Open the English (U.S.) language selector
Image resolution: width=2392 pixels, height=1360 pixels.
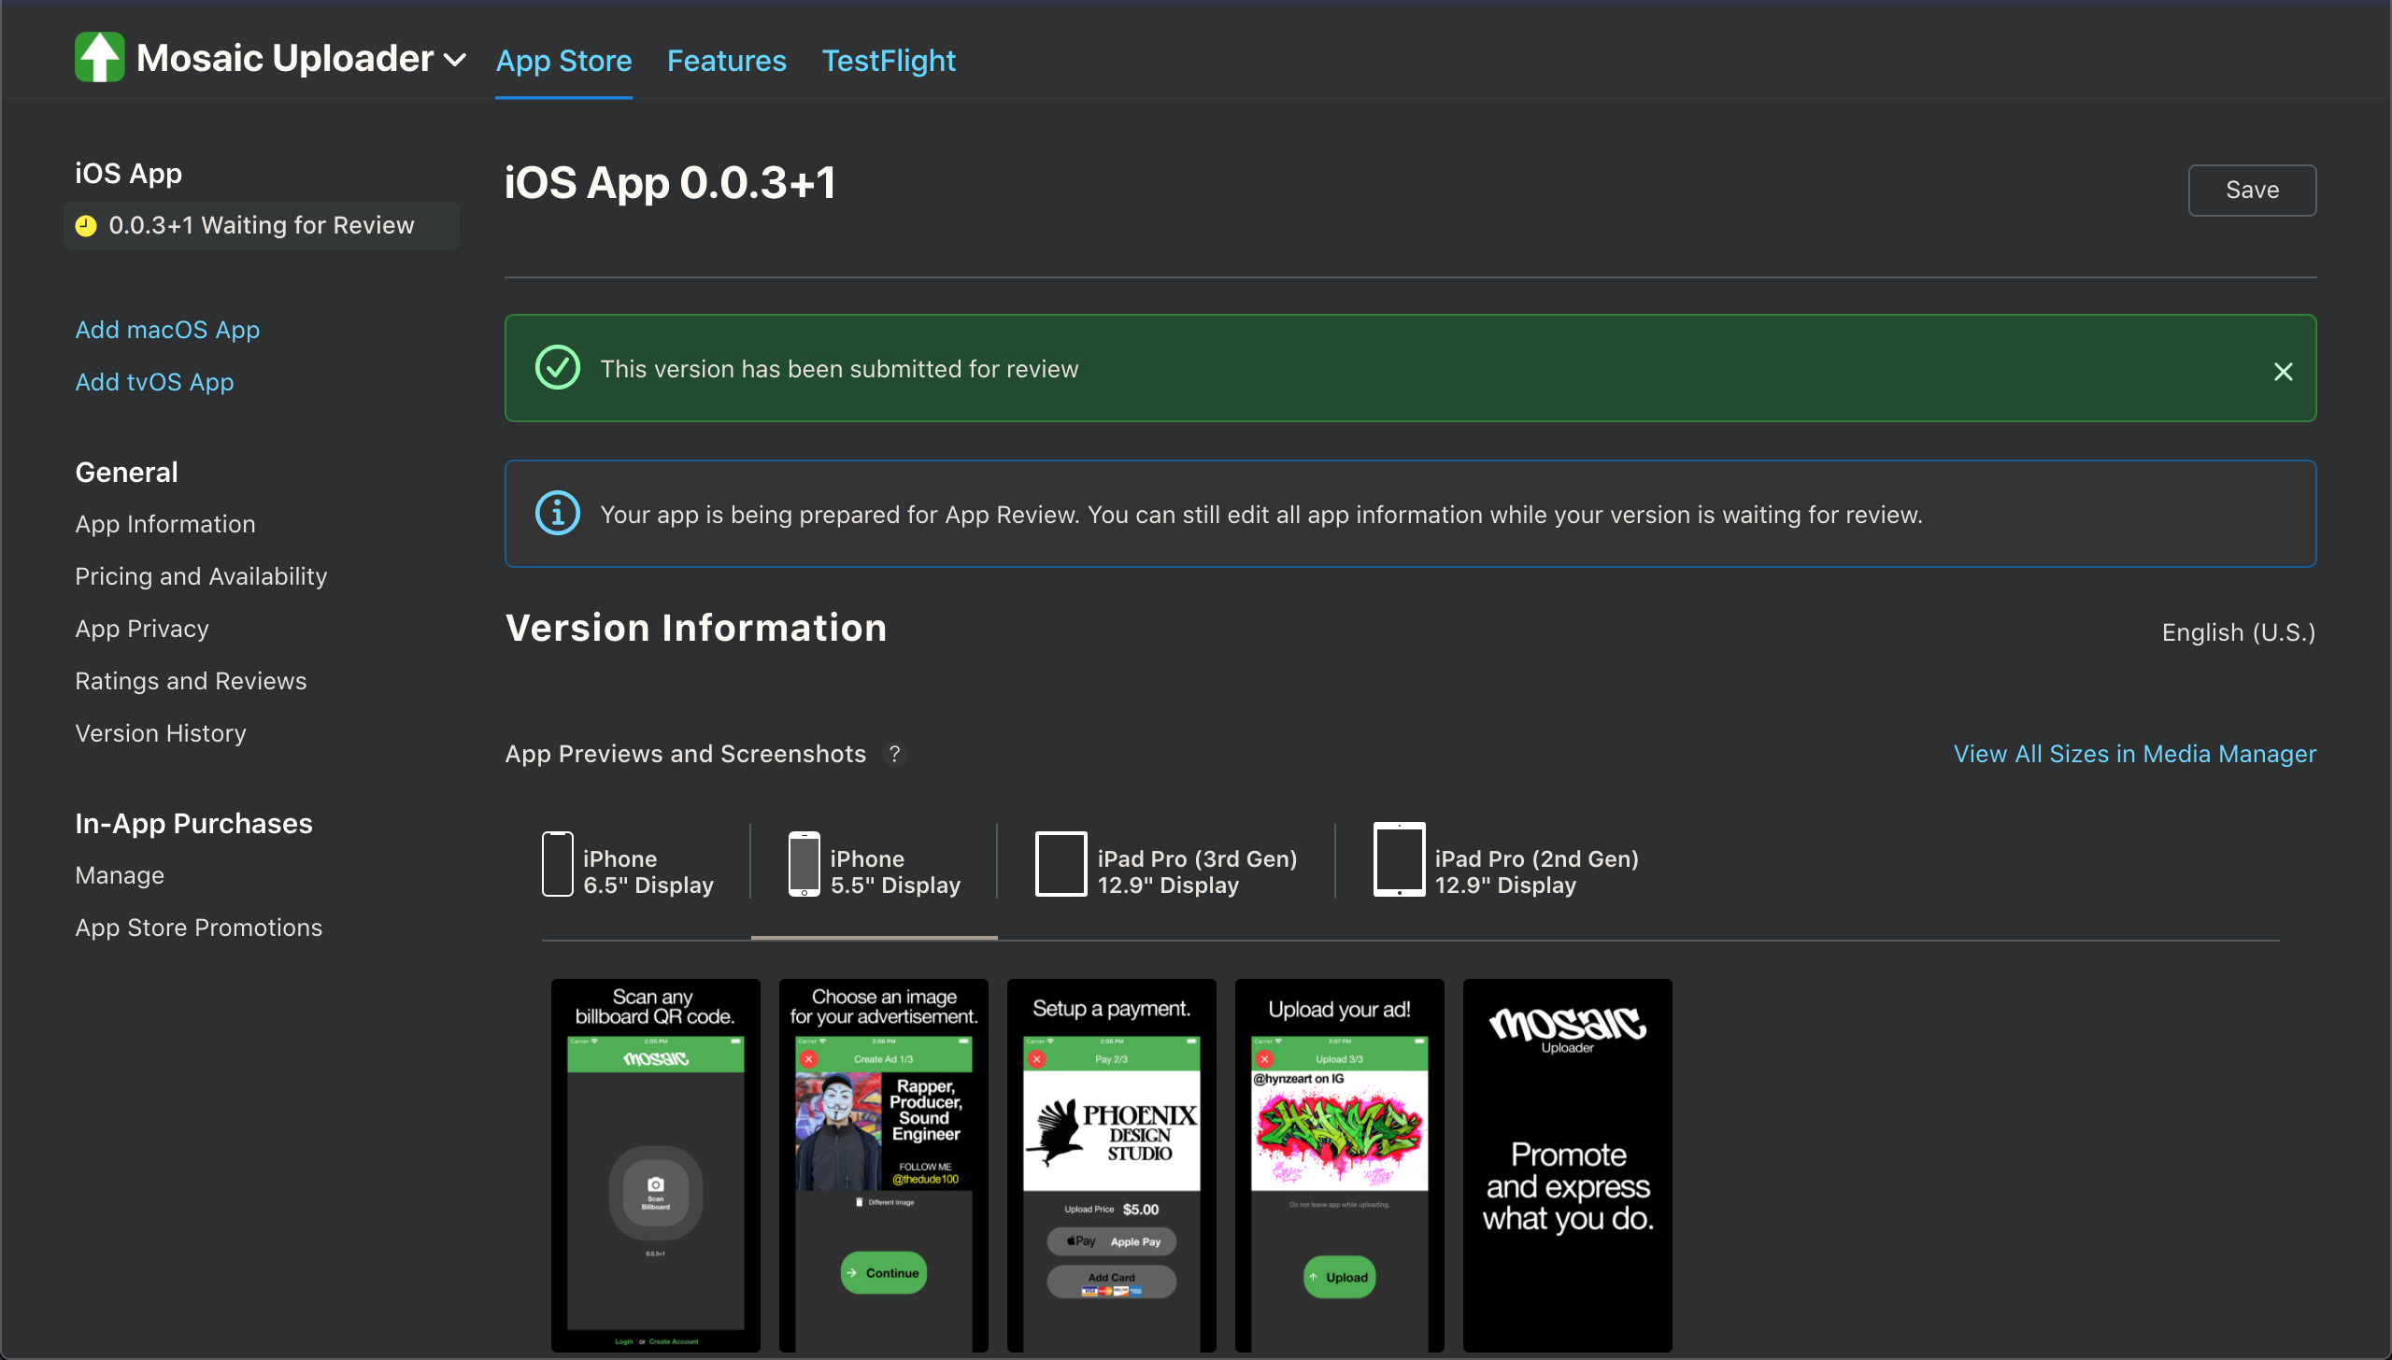(2238, 632)
